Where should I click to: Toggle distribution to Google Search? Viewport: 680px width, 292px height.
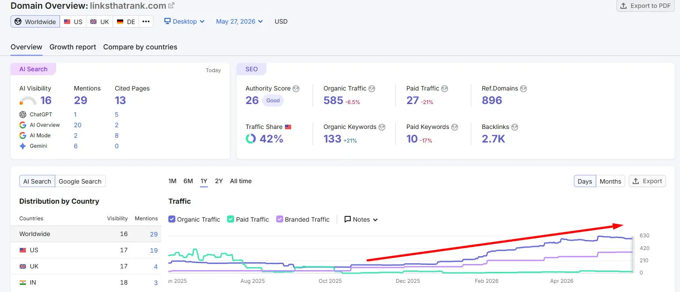pyautogui.click(x=80, y=181)
